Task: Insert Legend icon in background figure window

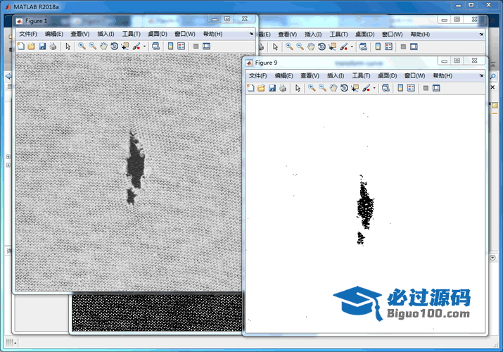Action: coord(388,46)
